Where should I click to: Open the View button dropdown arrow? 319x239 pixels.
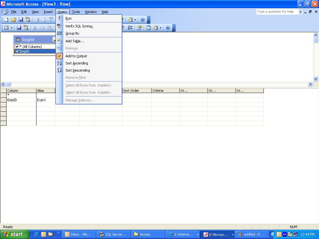(x=12, y=28)
